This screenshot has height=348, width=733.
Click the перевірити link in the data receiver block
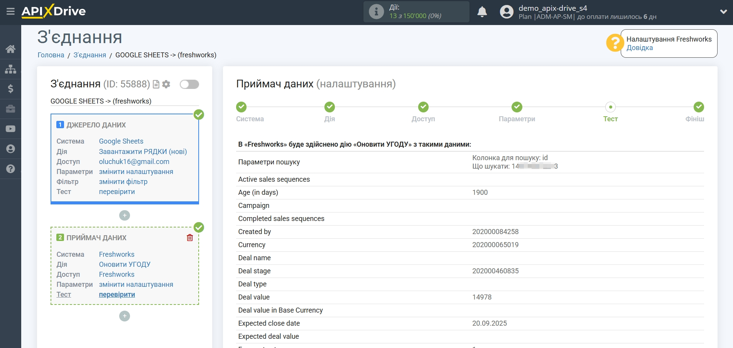[x=117, y=294]
